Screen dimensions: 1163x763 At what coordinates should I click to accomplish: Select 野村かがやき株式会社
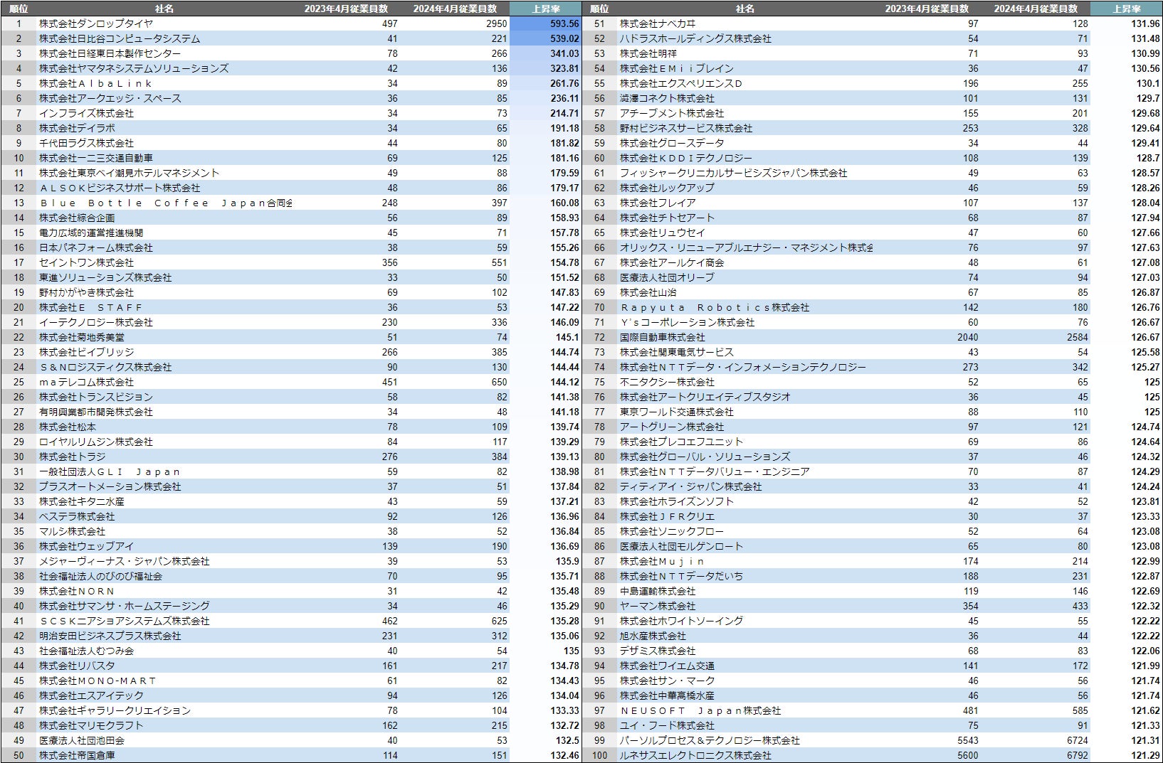(86, 292)
